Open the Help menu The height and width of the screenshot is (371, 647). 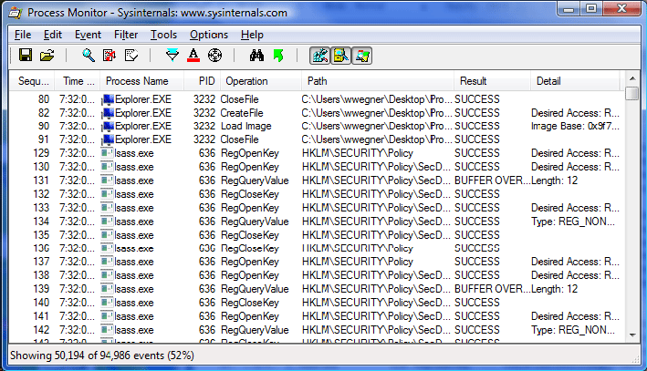pyautogui.click(x=252, y=35)
